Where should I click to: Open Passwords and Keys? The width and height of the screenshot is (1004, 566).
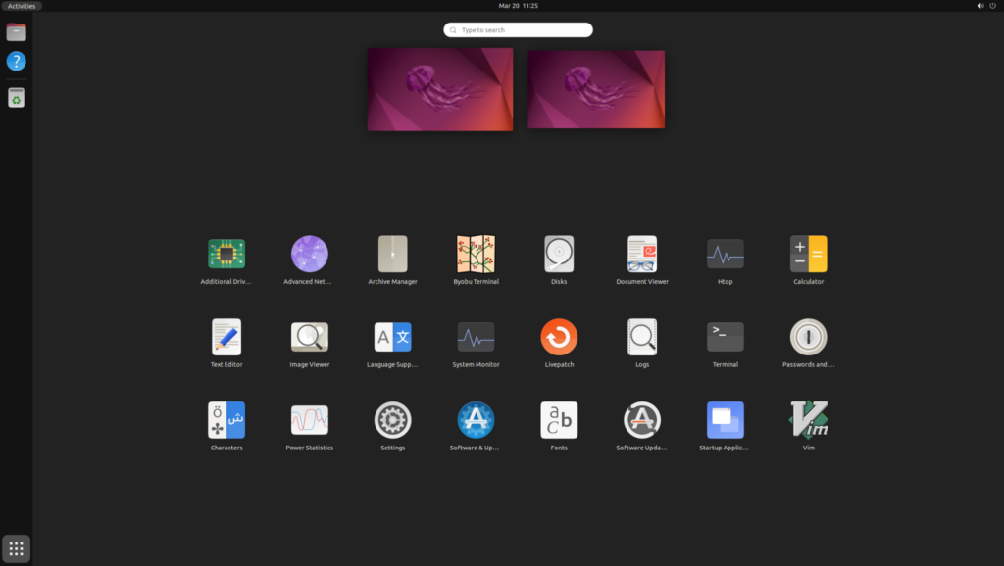(809, 337)
